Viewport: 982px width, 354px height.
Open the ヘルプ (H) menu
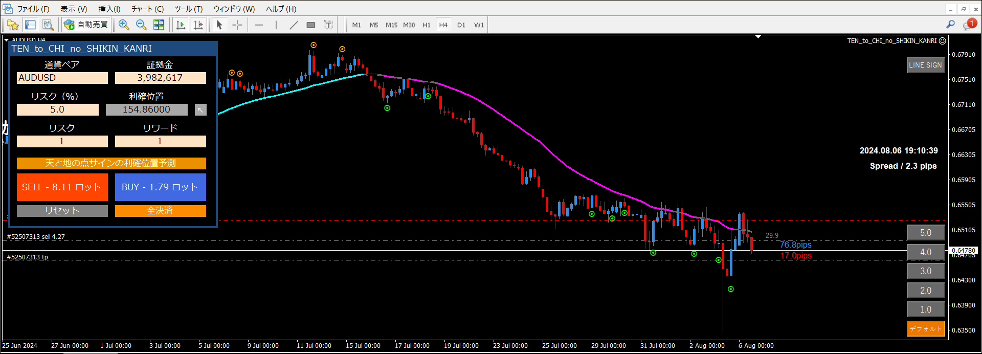[x=281, y=9]
